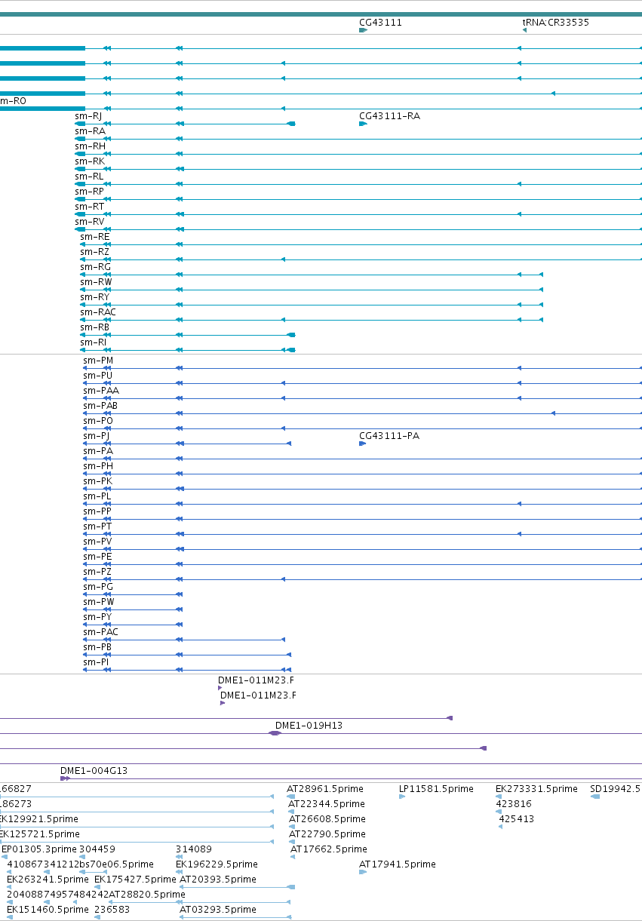Select the sm-RI transcript label
This screenshot has height=921, width=642.
coord(93,342)
